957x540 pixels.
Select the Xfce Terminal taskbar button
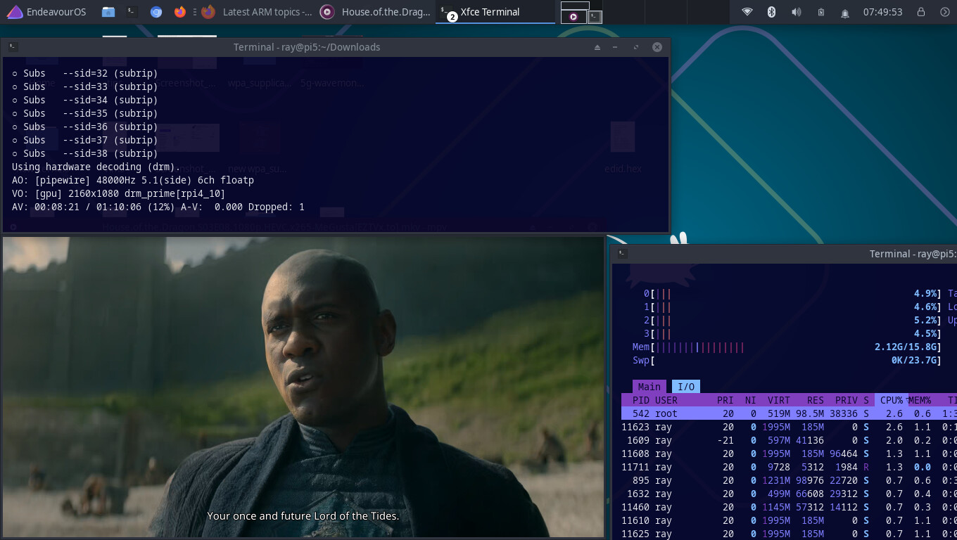495,12
